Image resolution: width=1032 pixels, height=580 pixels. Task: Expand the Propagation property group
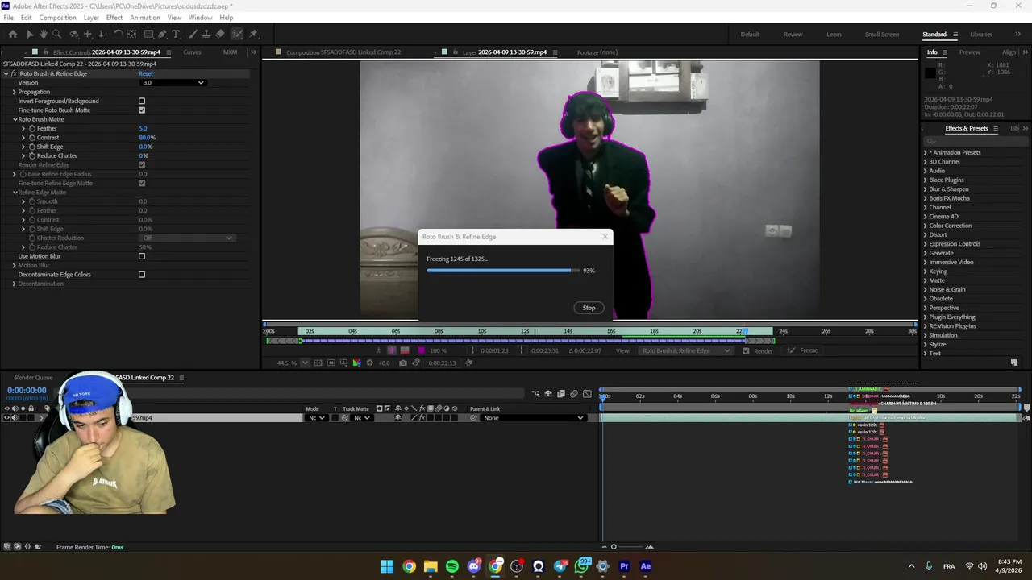pos(14,92)
